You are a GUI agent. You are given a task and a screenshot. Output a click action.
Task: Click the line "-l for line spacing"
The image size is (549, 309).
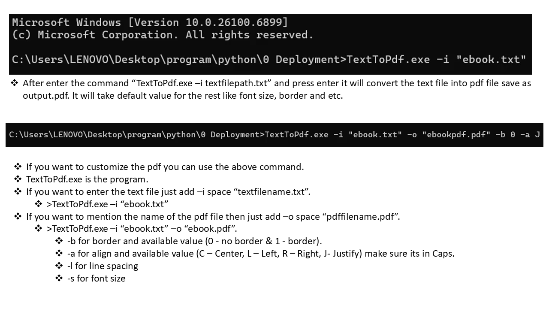pyautogui.click(x=103, y=266)
